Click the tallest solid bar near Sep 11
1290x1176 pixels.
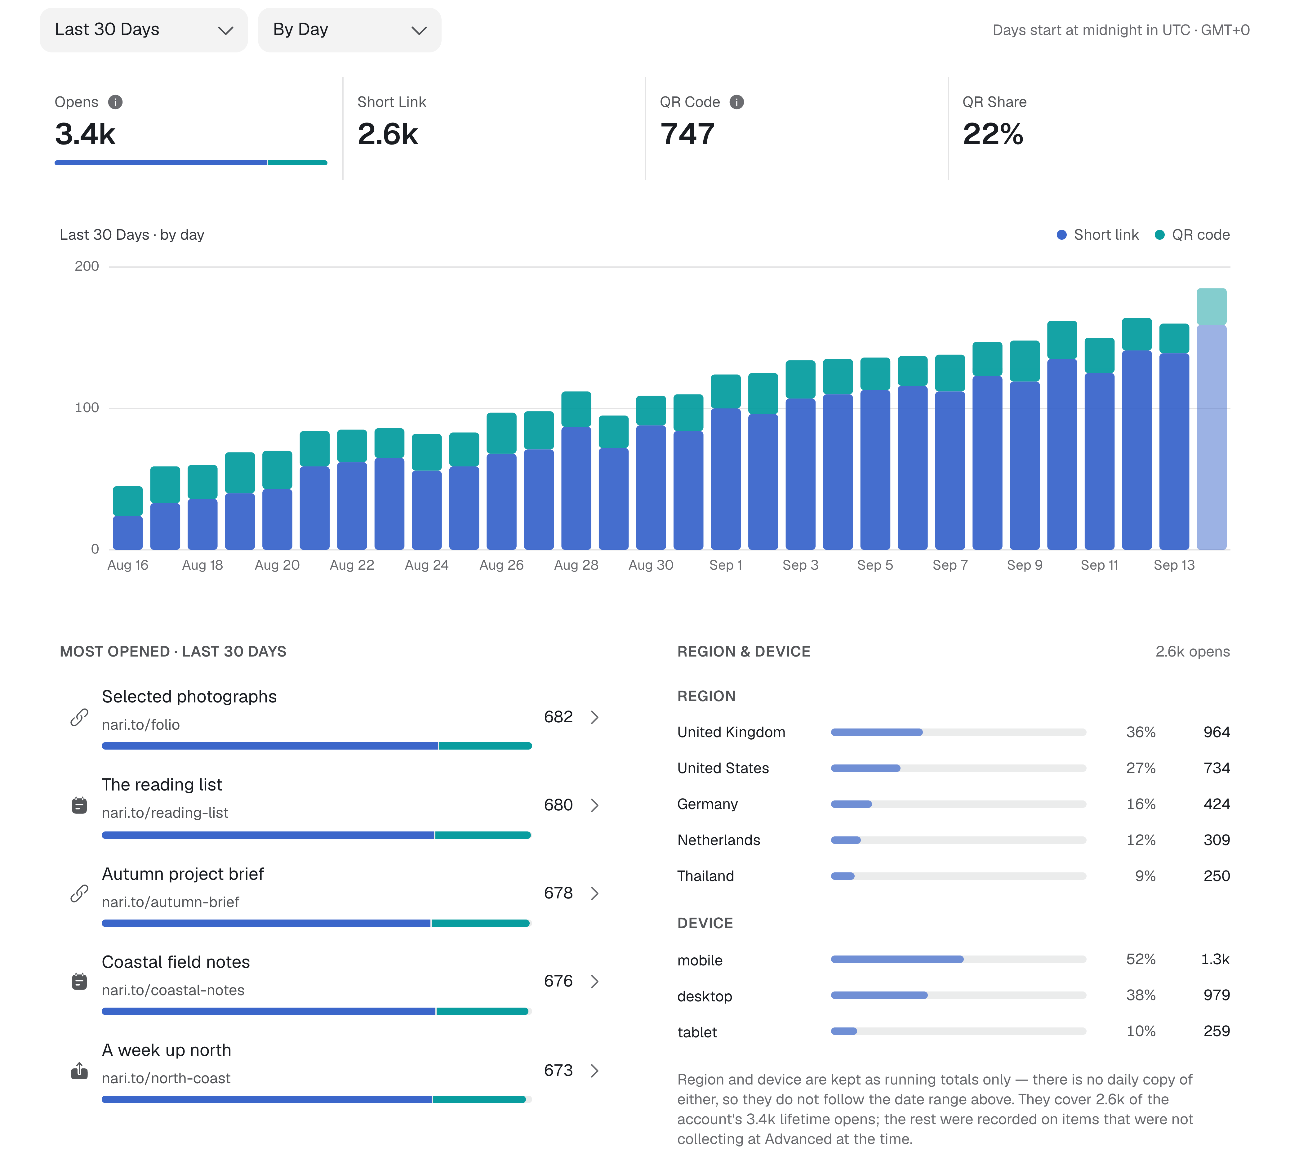pyautogui.click(x=1137, y=434)
